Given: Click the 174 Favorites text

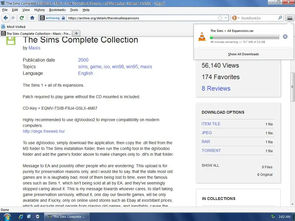Looking at the screenshot, I should [x=221, y=77].
